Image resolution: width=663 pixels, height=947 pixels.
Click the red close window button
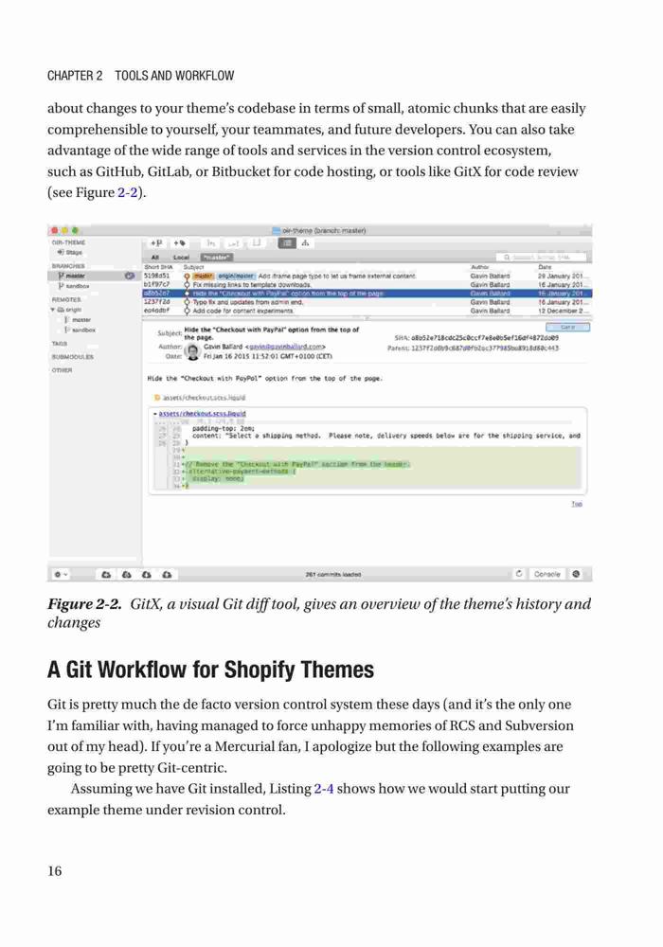pyautogui.click(x=55, y=230)
